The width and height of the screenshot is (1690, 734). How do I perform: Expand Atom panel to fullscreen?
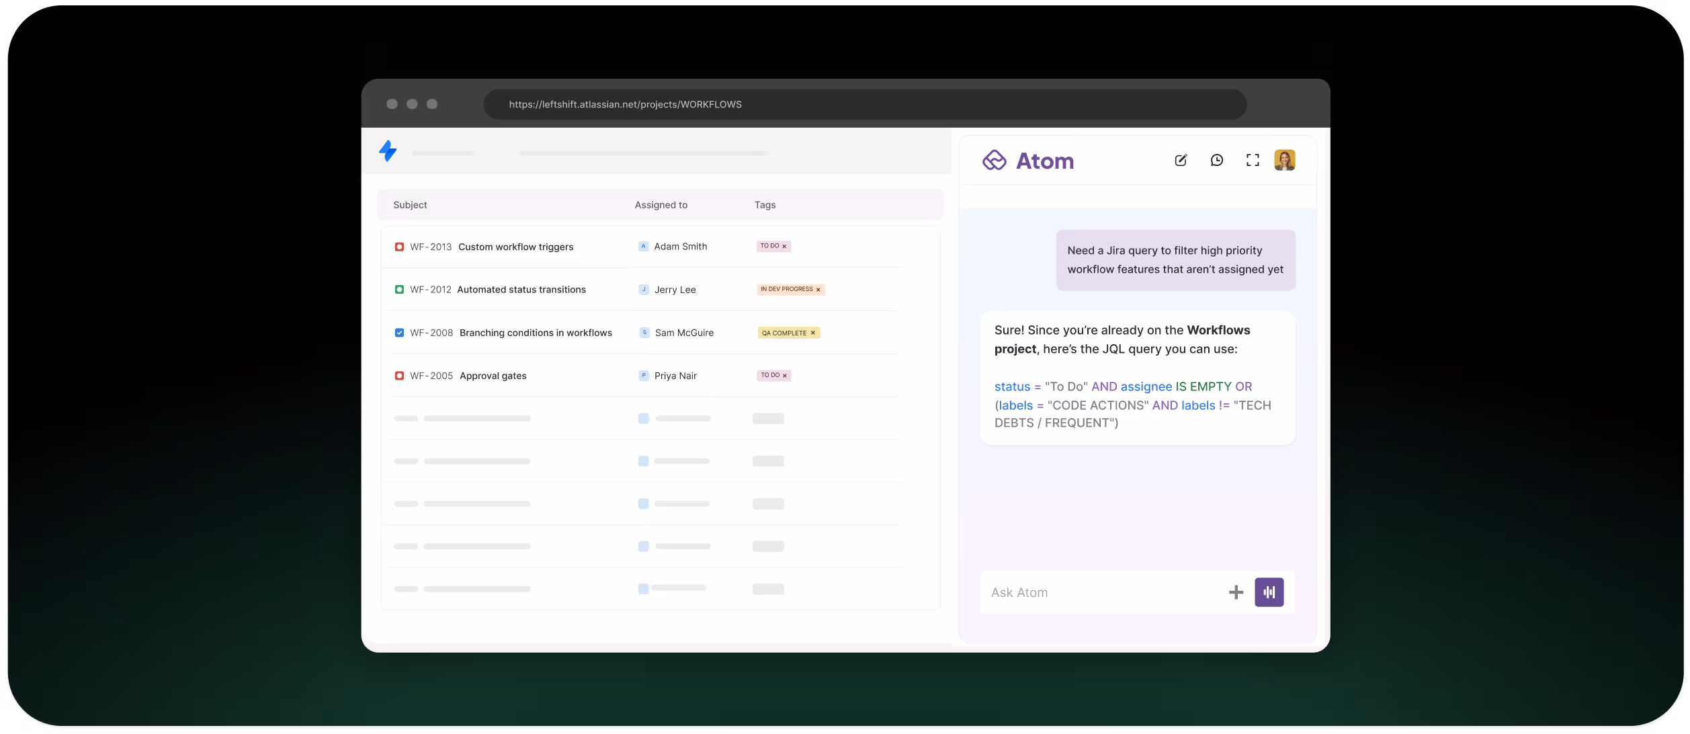pyautogui.click(x=1253, y=160)
